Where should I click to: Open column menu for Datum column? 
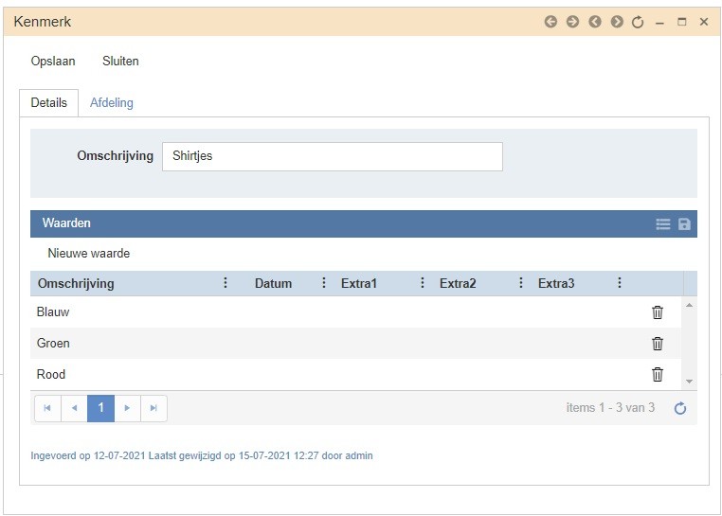pos(324,283)
